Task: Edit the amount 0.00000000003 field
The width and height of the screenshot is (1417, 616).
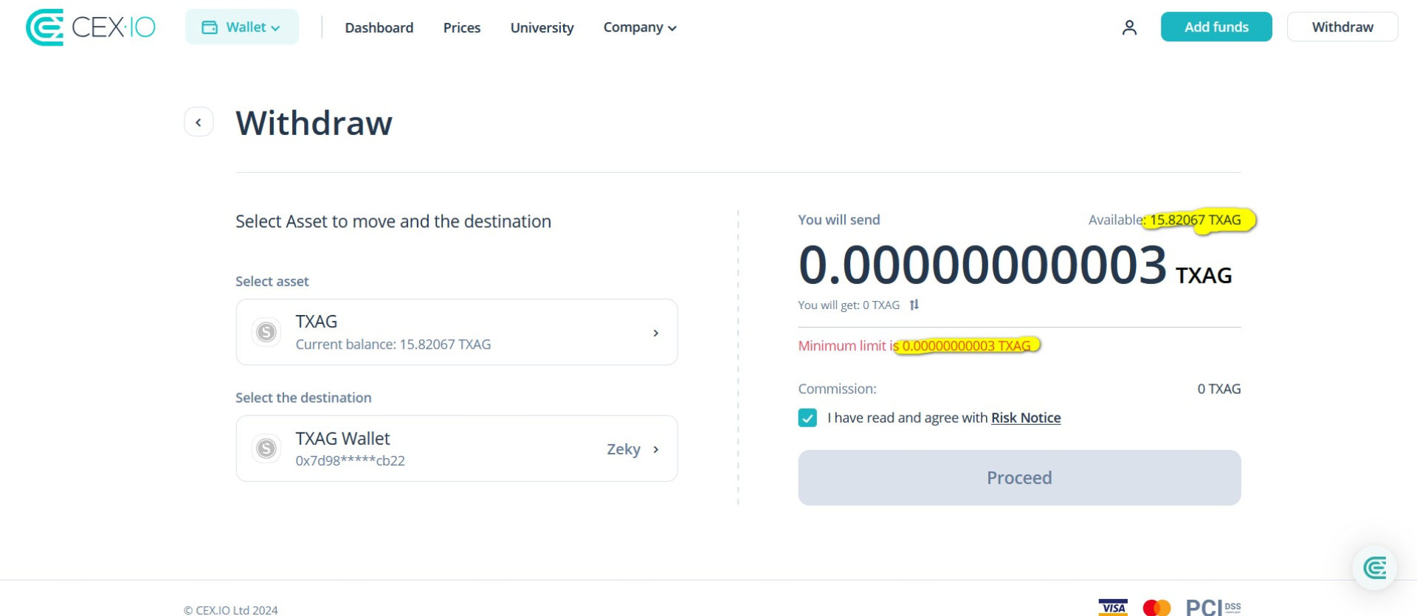Action: [982, 265]
